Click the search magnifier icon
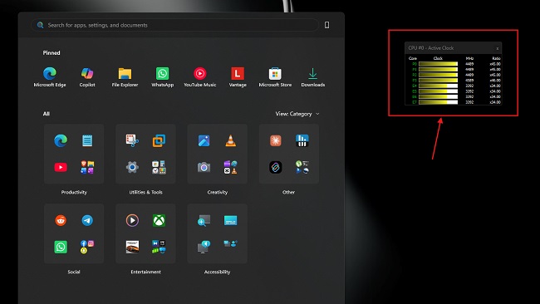Viewport: 540px width, 304px height. 41,25
